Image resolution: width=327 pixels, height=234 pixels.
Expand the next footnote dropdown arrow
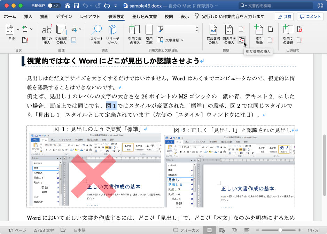pos(80,29)
